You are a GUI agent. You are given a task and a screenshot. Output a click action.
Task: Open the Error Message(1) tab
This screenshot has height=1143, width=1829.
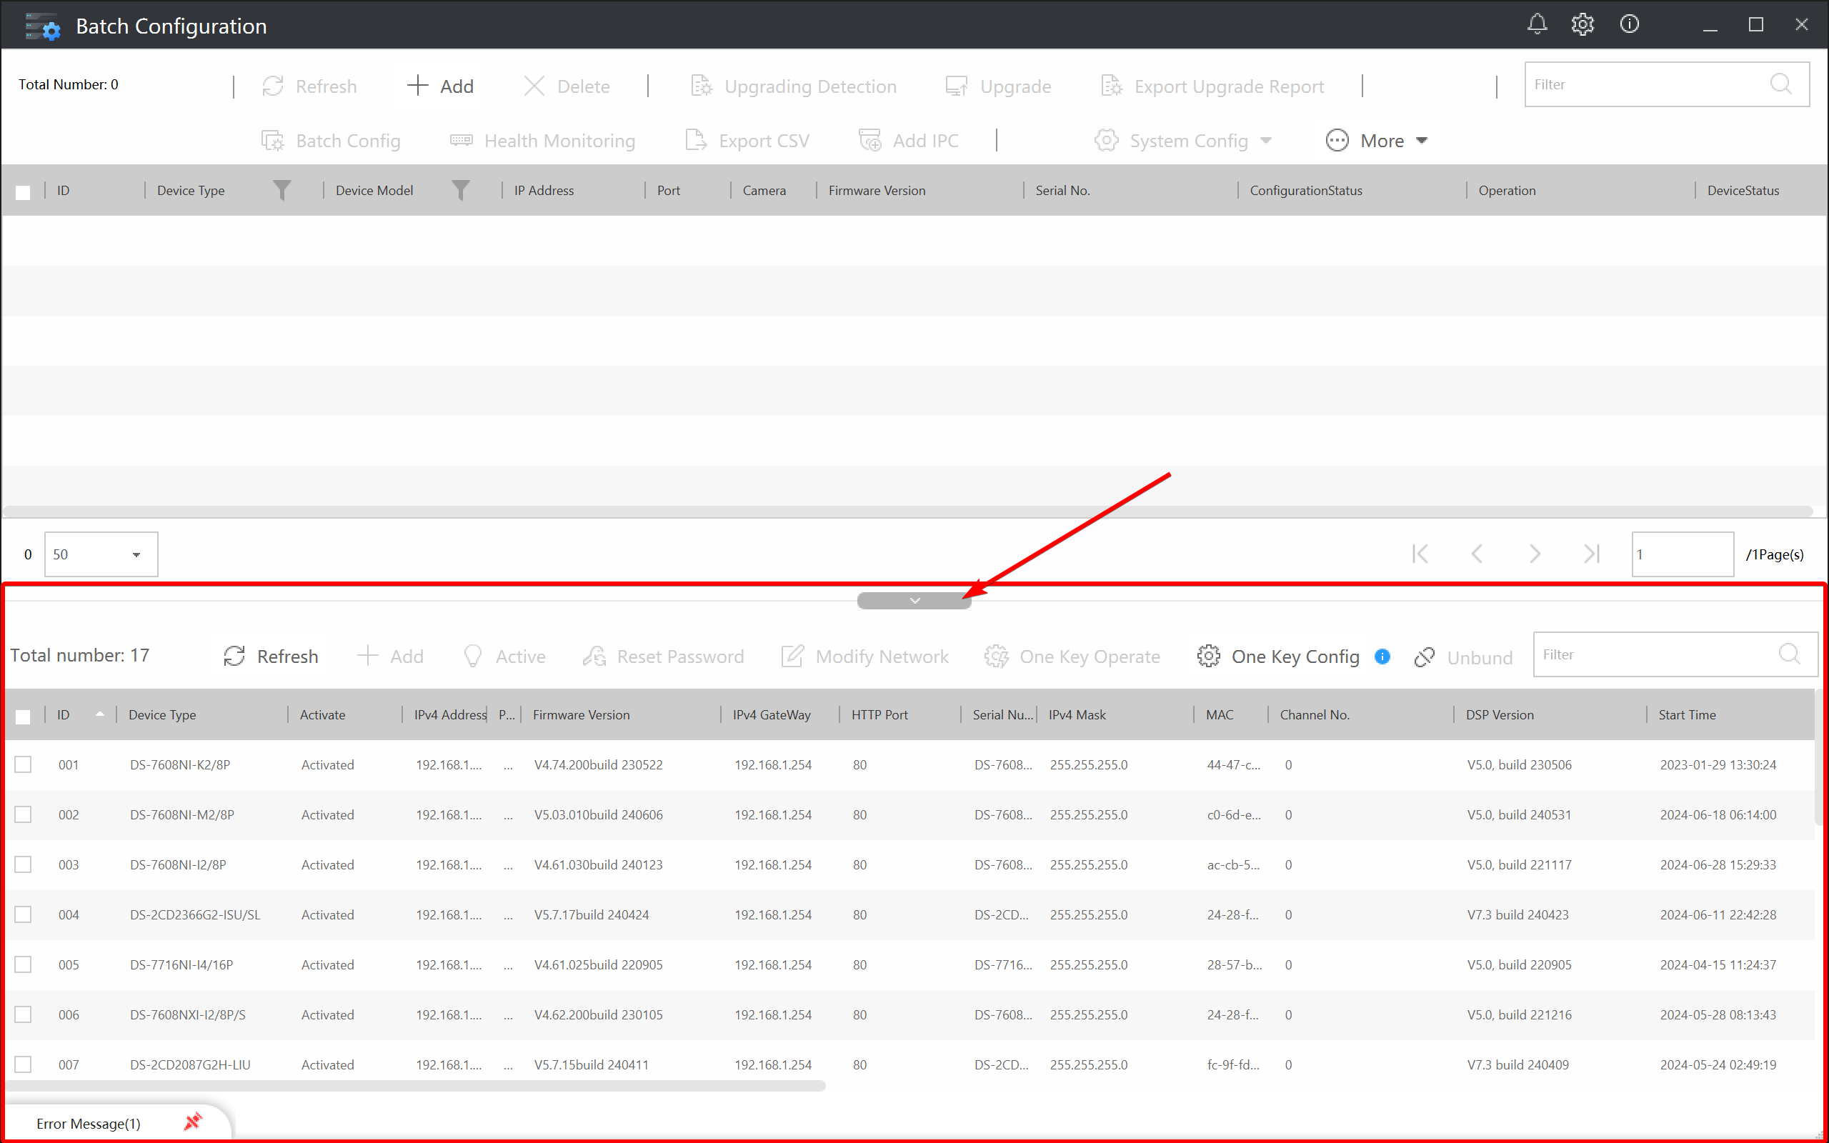[x=89, y=1123]
